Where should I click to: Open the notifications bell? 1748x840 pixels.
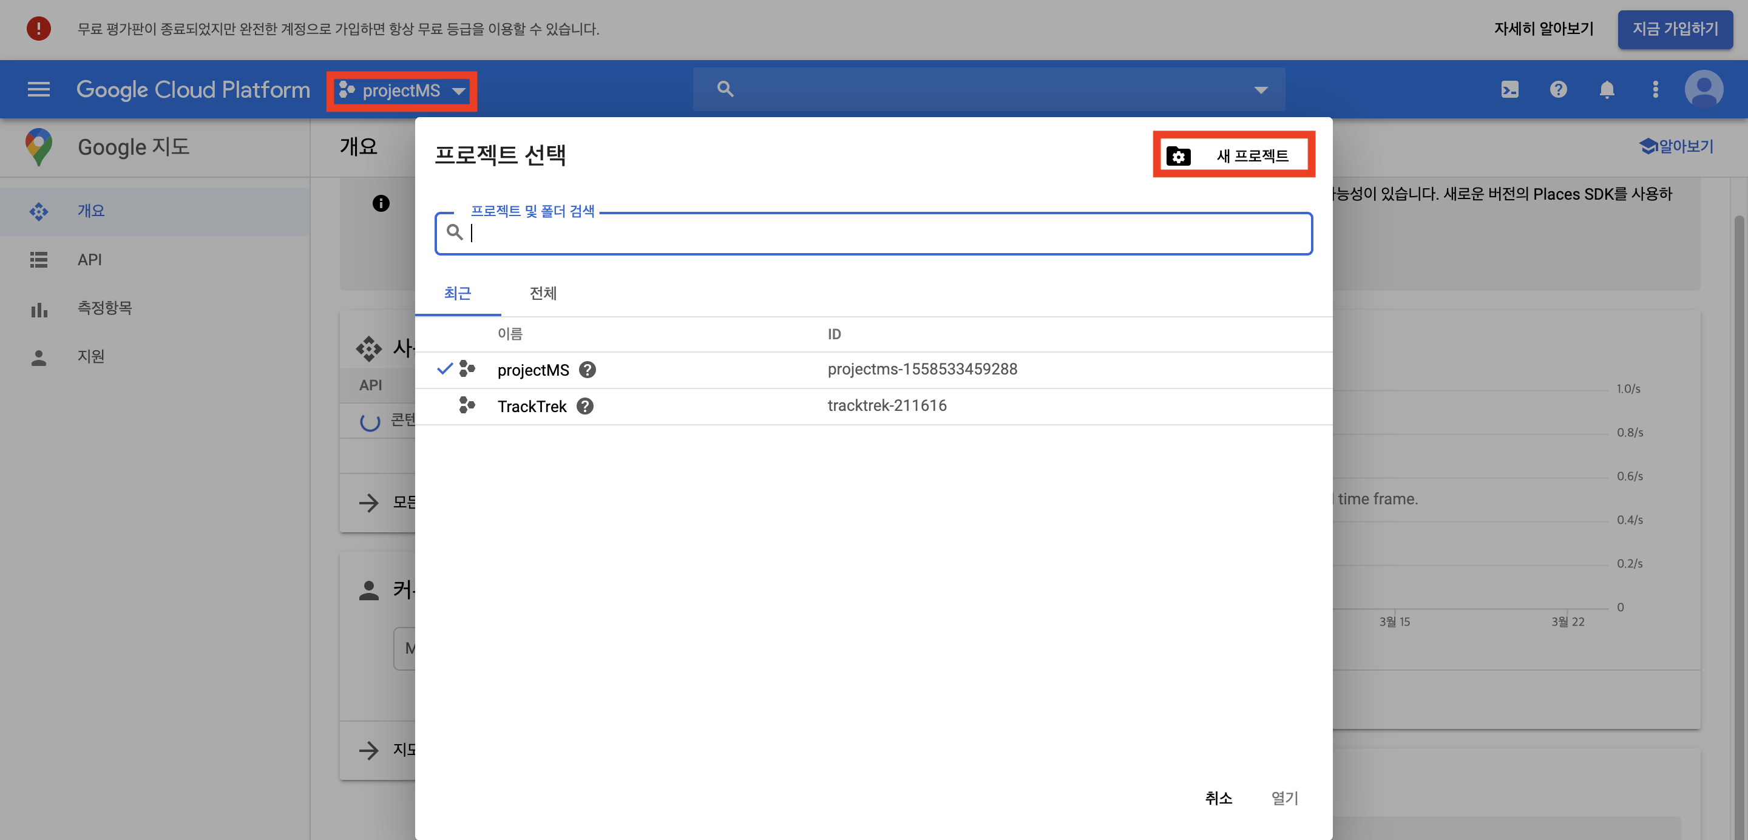click(x=1606, y=90)
